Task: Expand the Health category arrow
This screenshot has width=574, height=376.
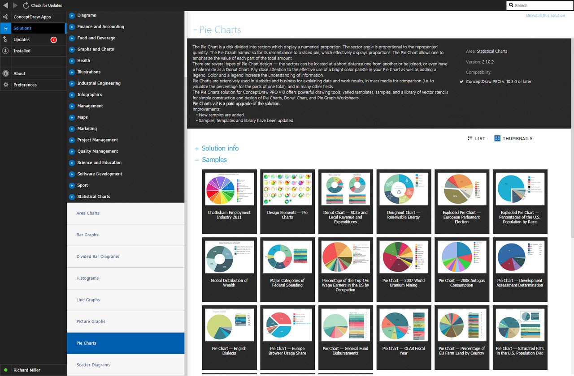Action: (72, 60)
